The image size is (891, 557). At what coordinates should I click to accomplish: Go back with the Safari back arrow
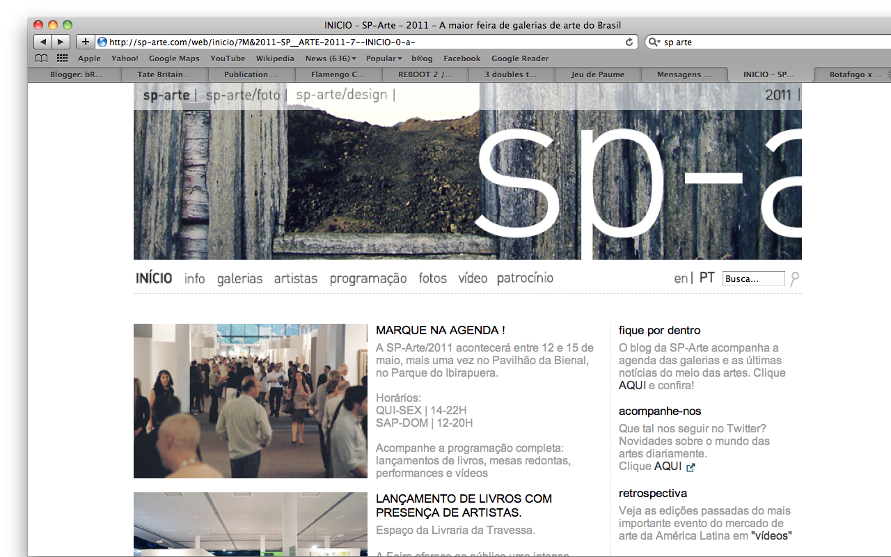click(43, 42)
